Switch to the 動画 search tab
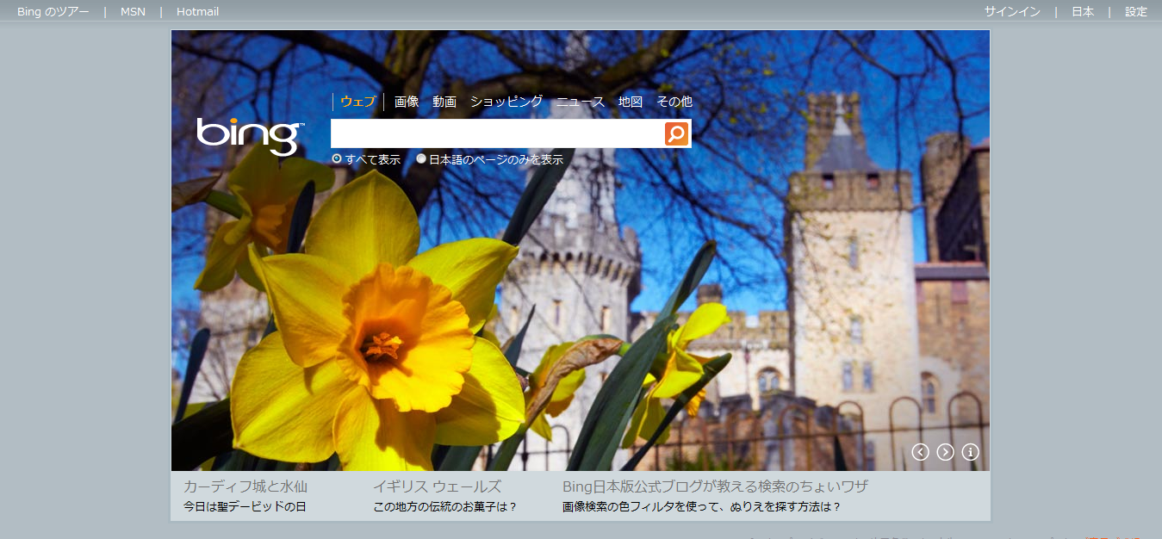 point(444,102)
